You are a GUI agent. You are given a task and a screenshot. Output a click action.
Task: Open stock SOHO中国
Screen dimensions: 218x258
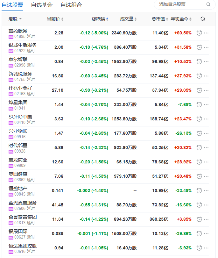click(20, 117)
